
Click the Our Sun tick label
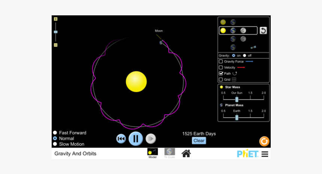237,93
